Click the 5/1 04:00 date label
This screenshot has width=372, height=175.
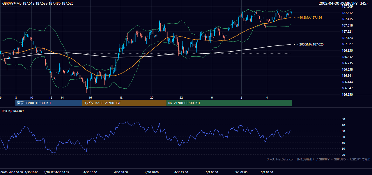267,172
